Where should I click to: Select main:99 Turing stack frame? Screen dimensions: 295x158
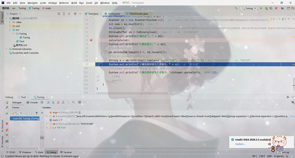click(25, 118)
